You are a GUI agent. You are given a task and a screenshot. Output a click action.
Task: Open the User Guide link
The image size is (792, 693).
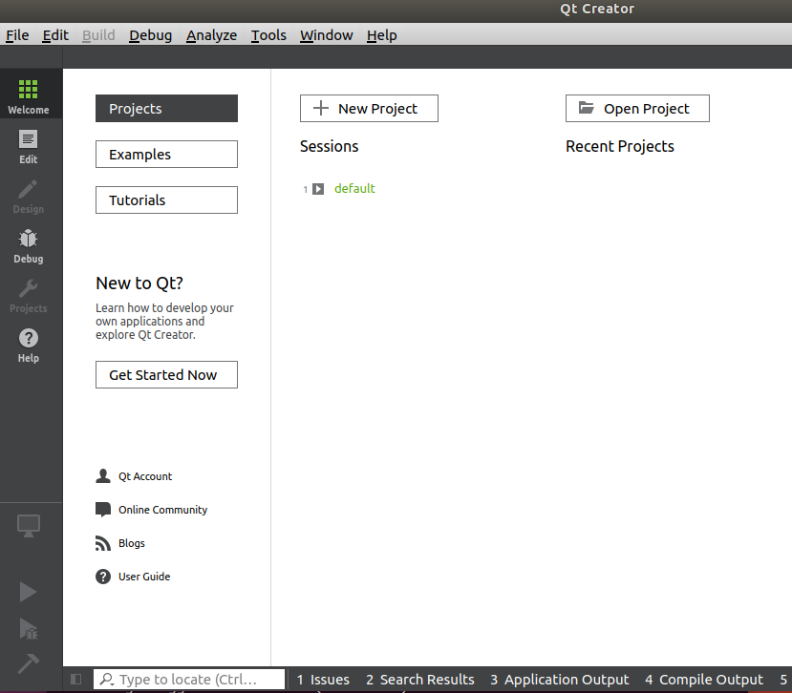[144, 577]
